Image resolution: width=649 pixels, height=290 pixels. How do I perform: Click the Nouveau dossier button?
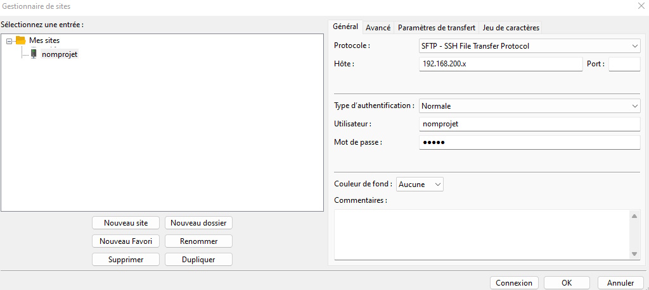coord(198,223)
